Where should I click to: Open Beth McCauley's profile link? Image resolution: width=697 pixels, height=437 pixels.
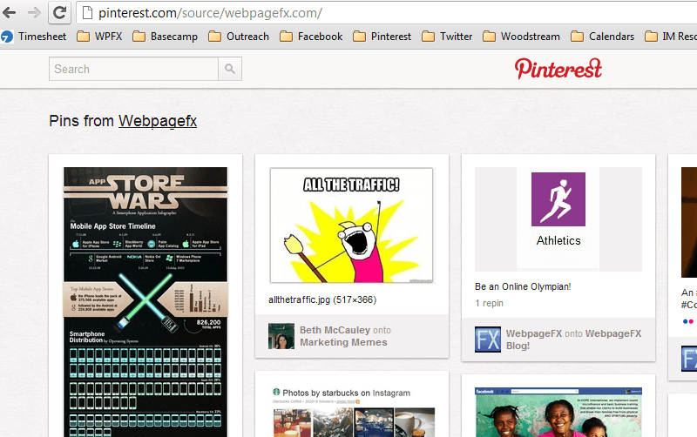pyautogui.click(x=335, y=330)
